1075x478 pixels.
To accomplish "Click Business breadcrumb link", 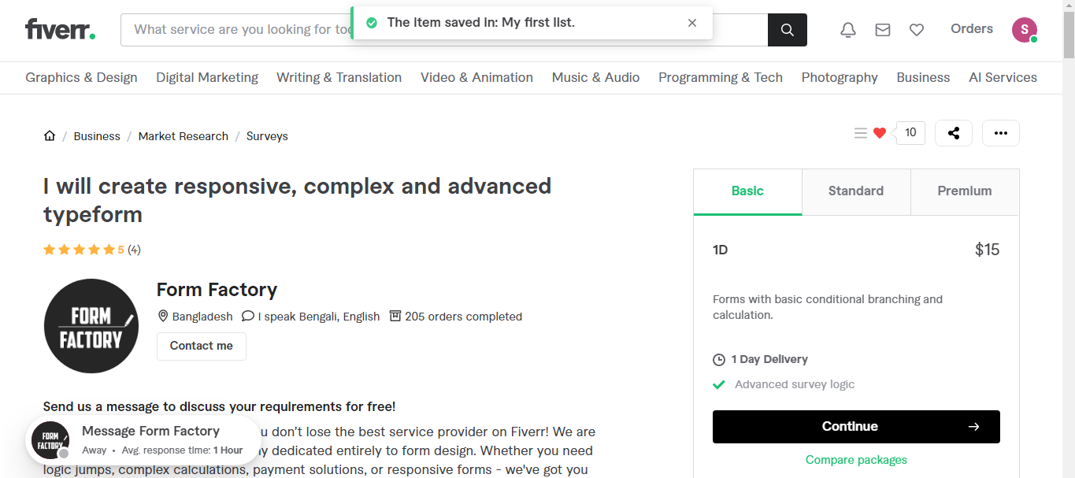I will pyautogui.click(x=97, y=136).
